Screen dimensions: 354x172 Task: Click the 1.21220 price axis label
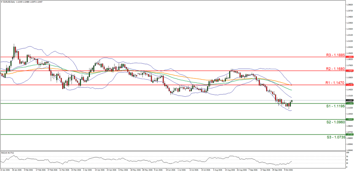tap(350, 41)
